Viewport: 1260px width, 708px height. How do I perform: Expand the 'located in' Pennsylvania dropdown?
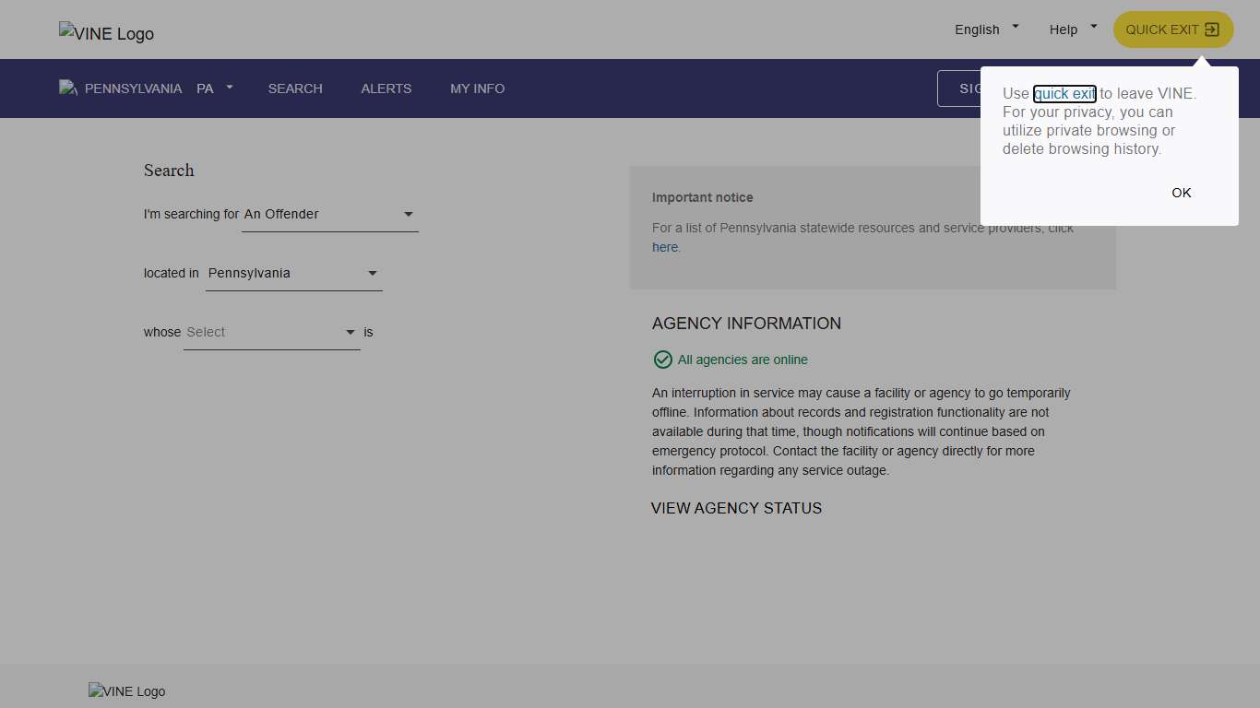[x=293, y=273]
